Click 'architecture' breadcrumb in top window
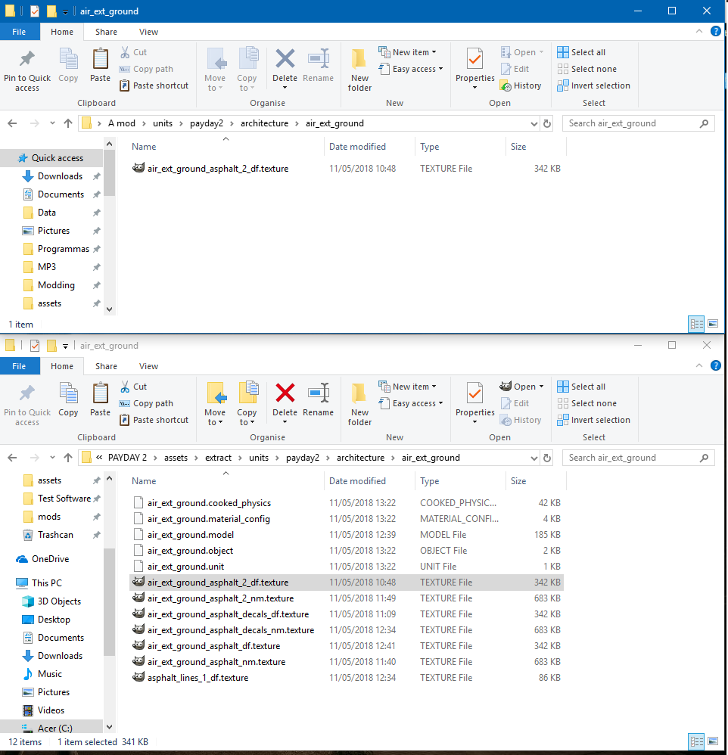This screenshot has width=728, height=755. point(264,123)
